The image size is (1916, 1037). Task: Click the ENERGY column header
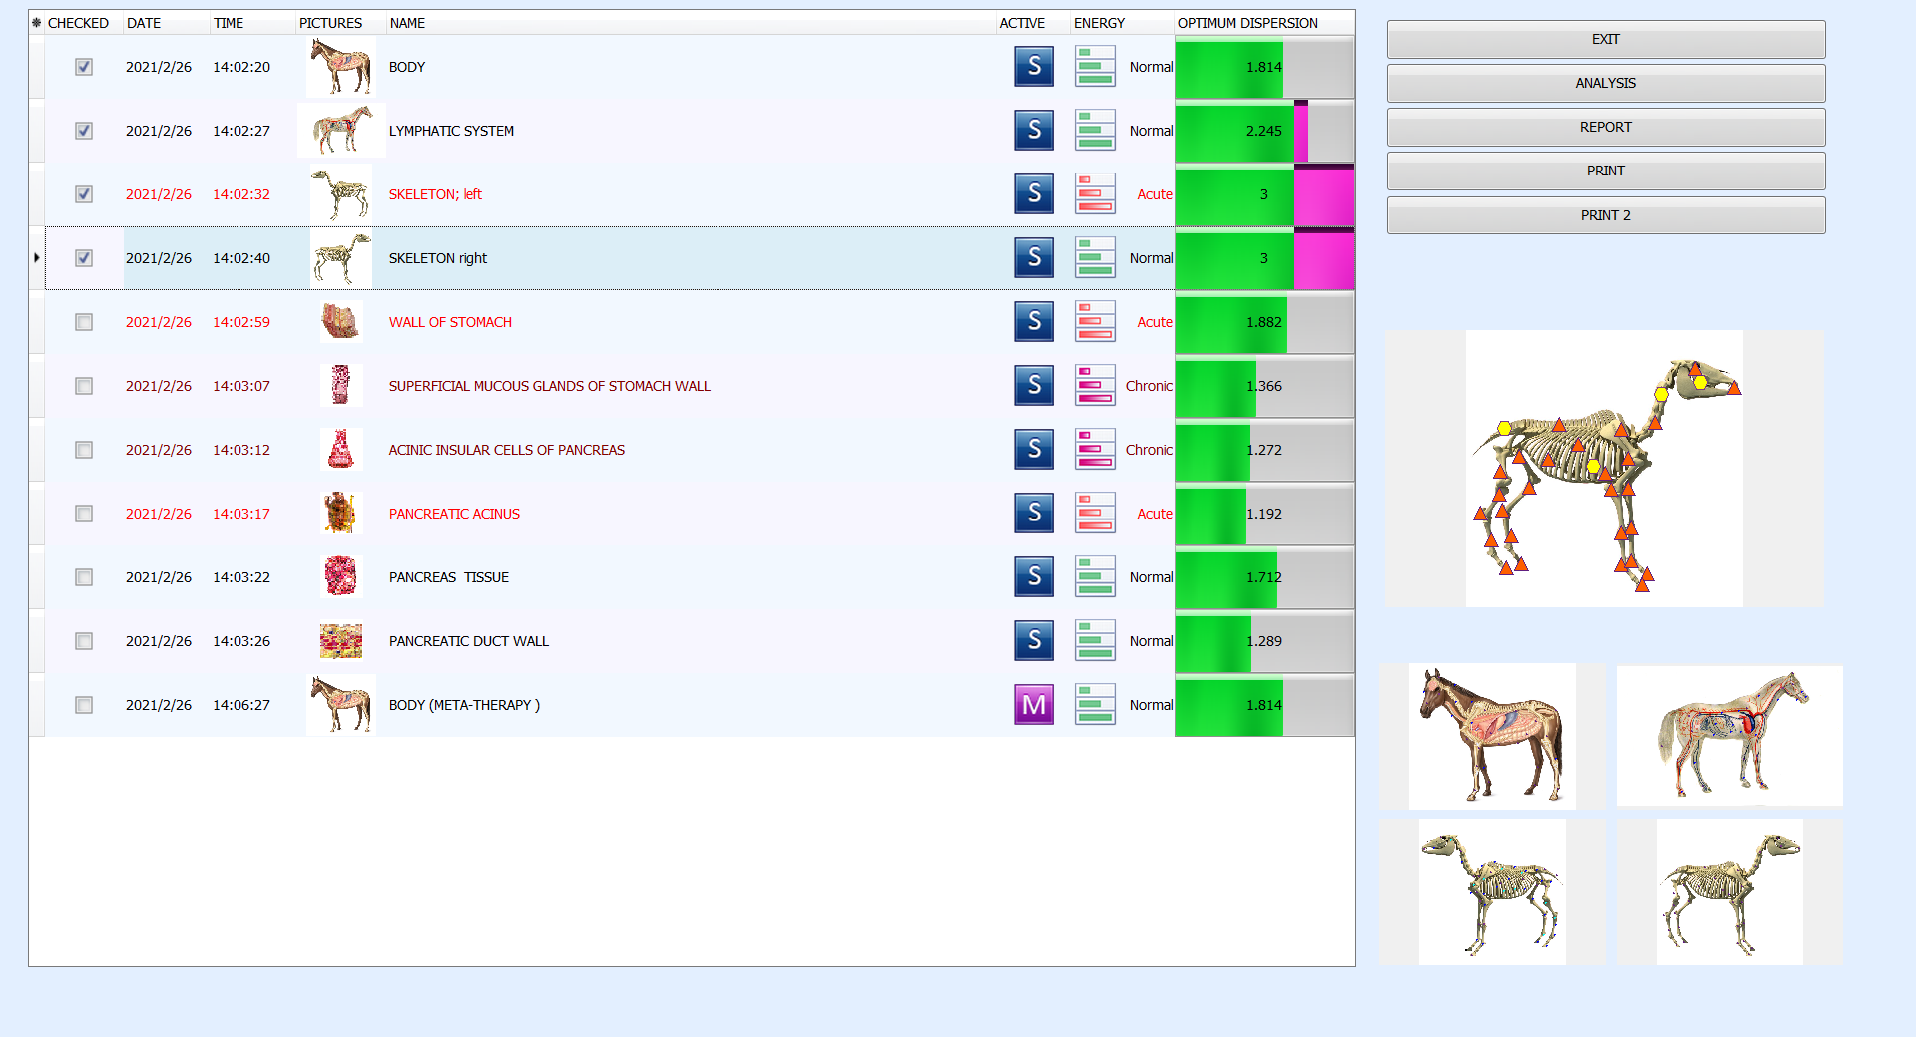click(1122, 23)
